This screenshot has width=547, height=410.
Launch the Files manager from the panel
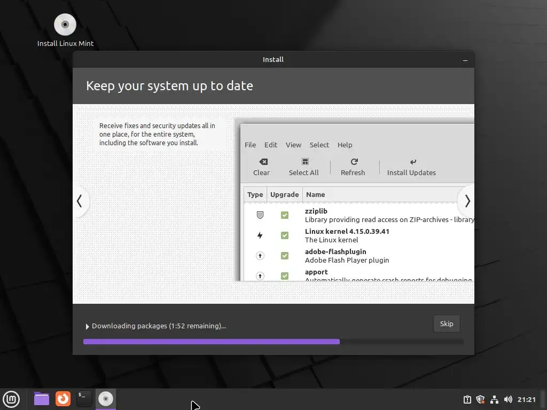[x=42, y=399]
